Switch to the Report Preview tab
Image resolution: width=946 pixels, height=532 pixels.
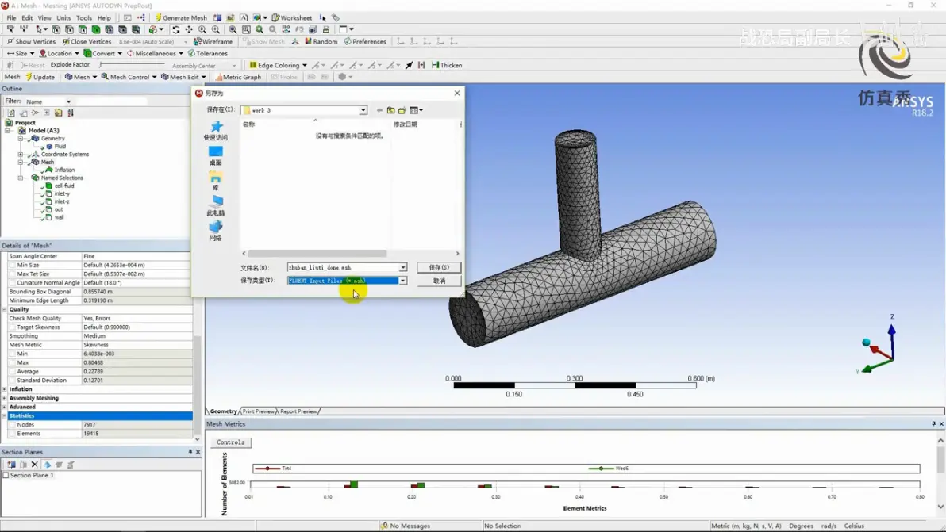298,411
